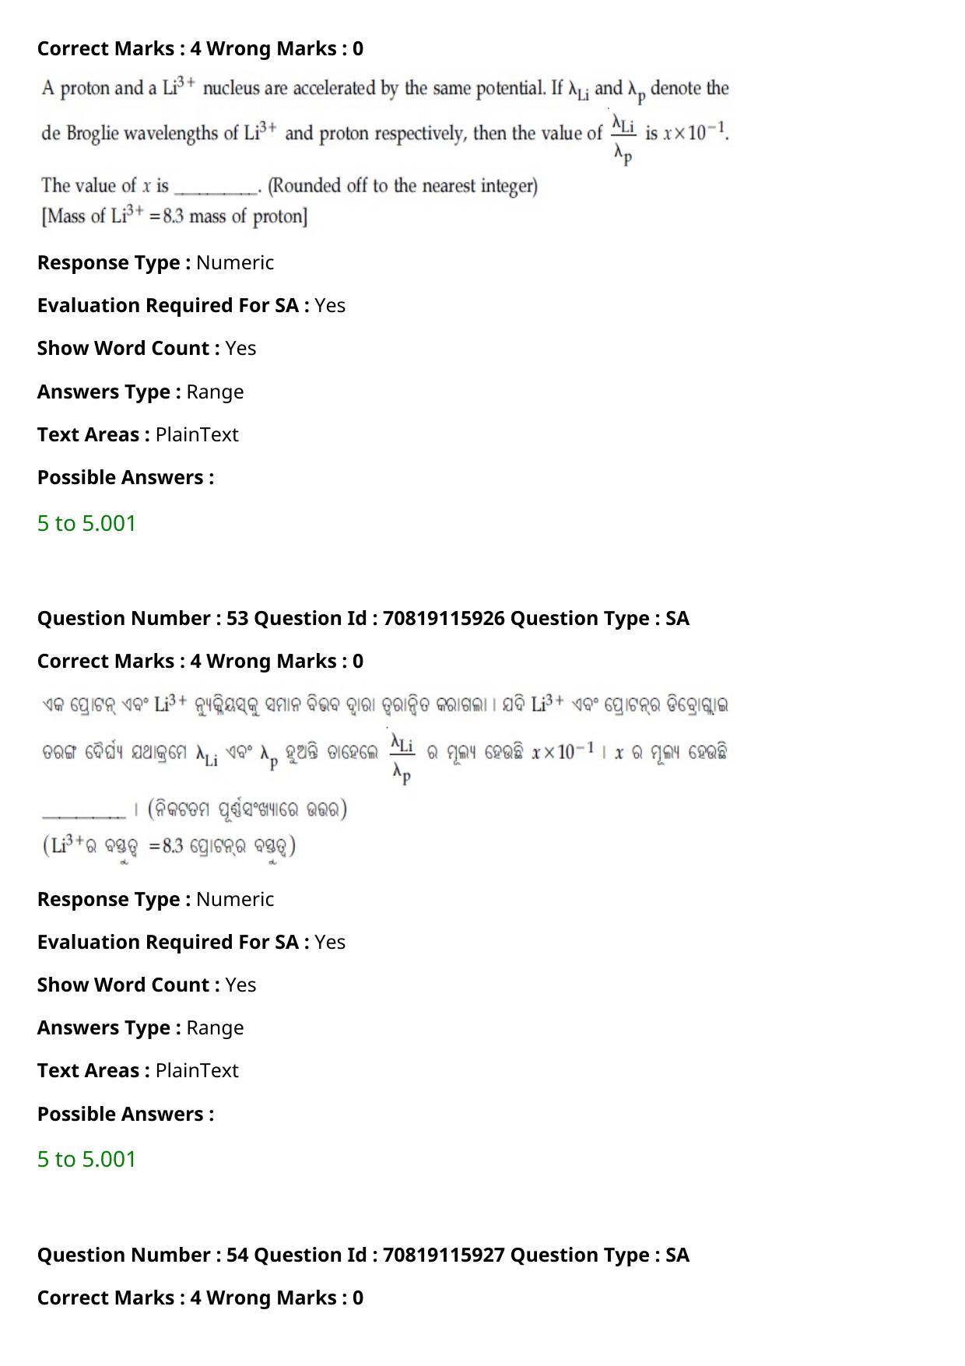965x1366 pixels.
Task: Click the 'Correct Marks' line under question 54
Action: [x=200, y=1298]
